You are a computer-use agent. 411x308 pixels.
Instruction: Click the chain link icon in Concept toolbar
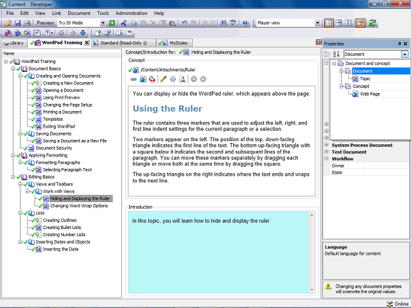tap(134, 79)
